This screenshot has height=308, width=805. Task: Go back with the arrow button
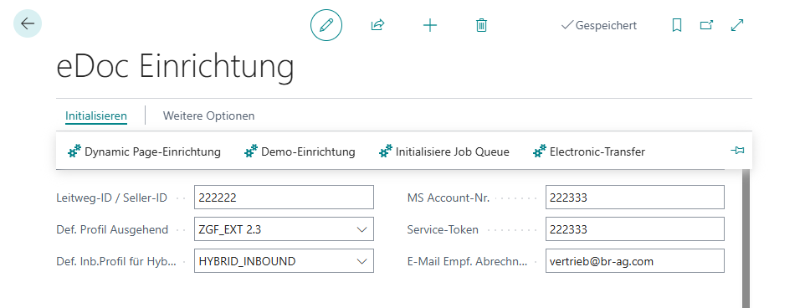coord(28,24)
